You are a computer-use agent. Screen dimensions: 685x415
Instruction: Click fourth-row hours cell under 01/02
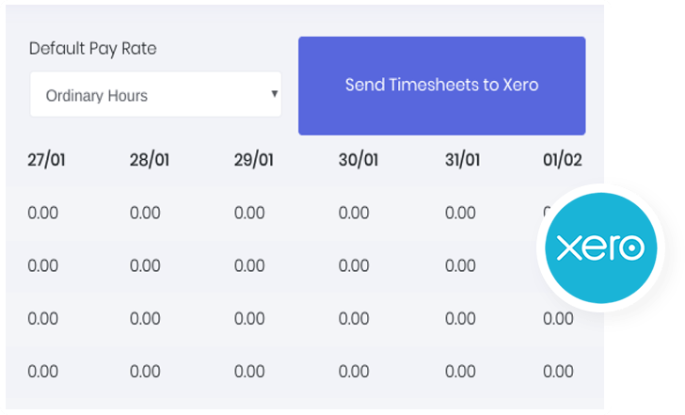click(x=558, y=372)
